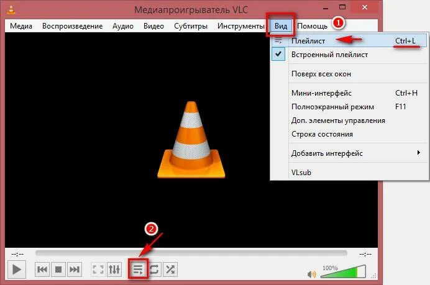This screenshot has height=285, width=430.
Task: Stop playback
Action: point(58,269)
